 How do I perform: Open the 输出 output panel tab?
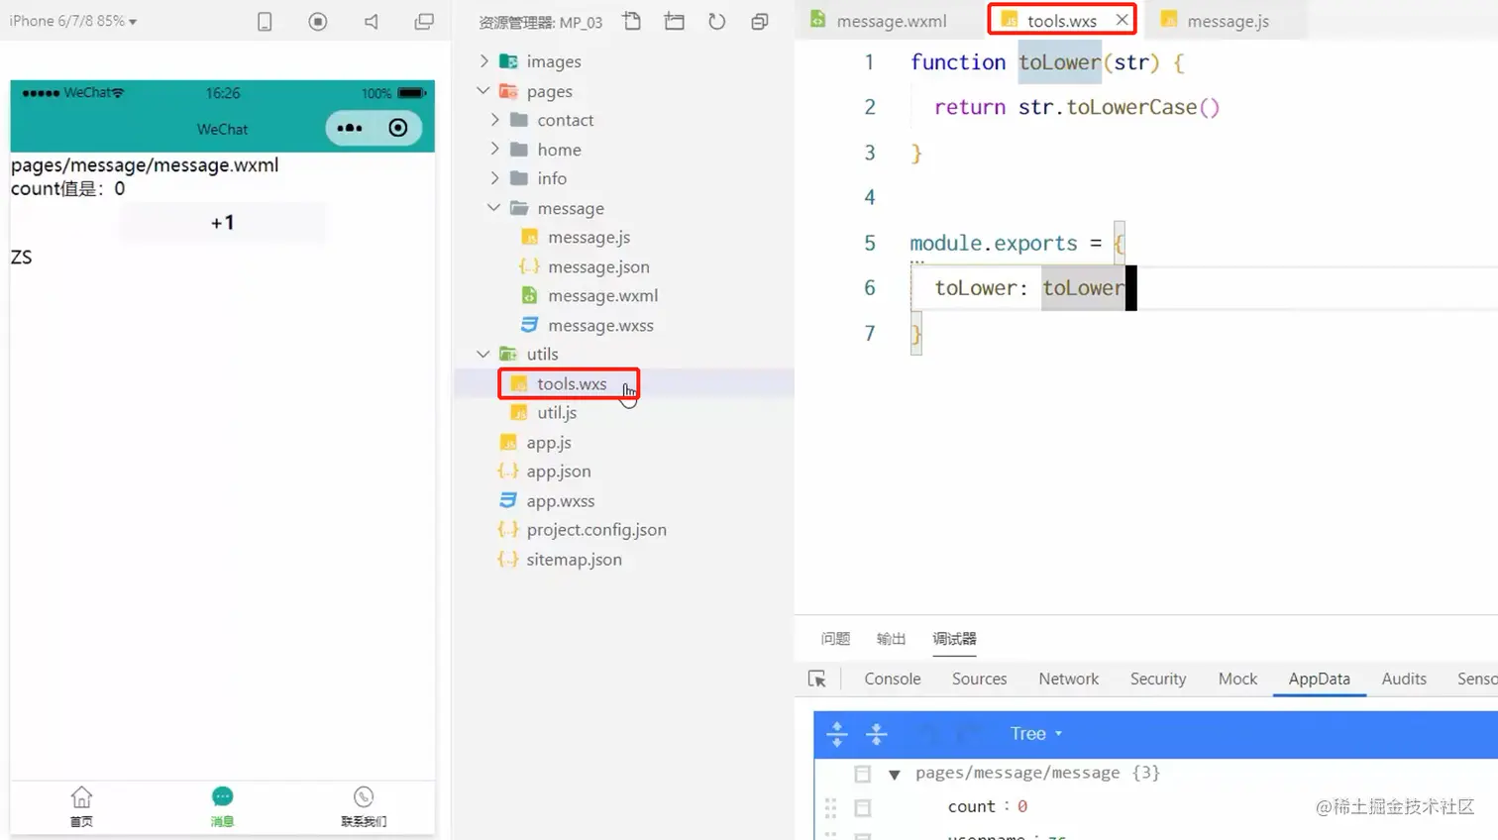click(891, 639)
